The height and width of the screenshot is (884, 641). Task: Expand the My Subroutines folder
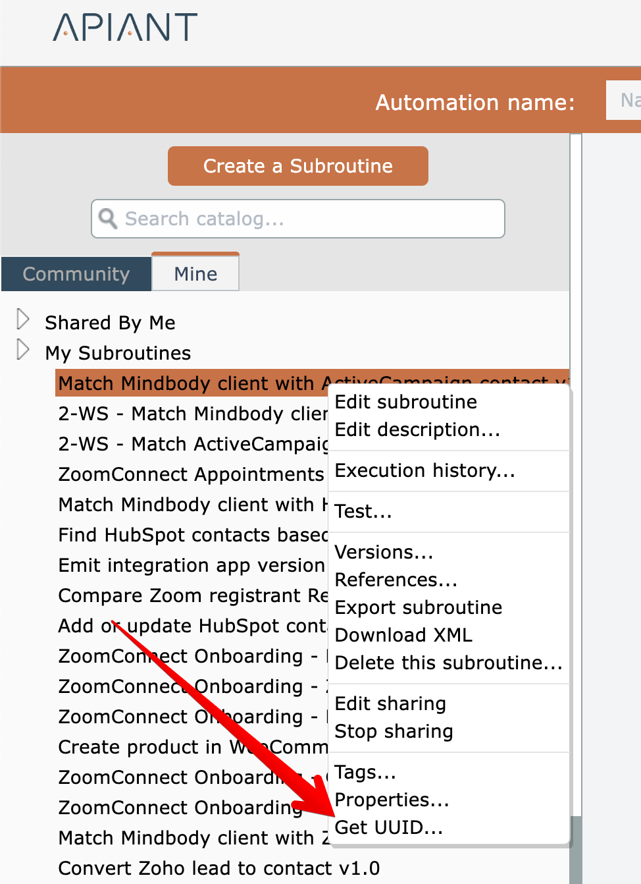(x=23, y=350)
